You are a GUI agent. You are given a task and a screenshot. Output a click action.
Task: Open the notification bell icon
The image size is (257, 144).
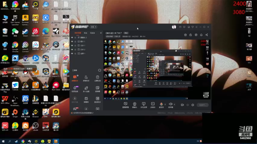[x=201, y=35]
